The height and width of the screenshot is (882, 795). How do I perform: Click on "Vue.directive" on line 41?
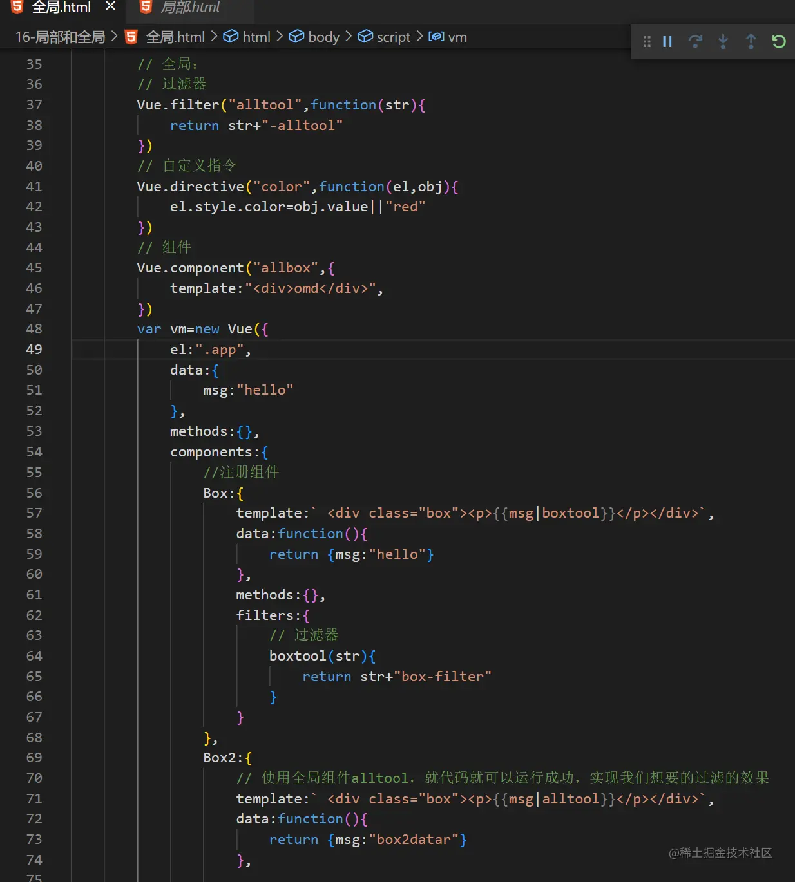pyautogui.click(x=190, y=187)
